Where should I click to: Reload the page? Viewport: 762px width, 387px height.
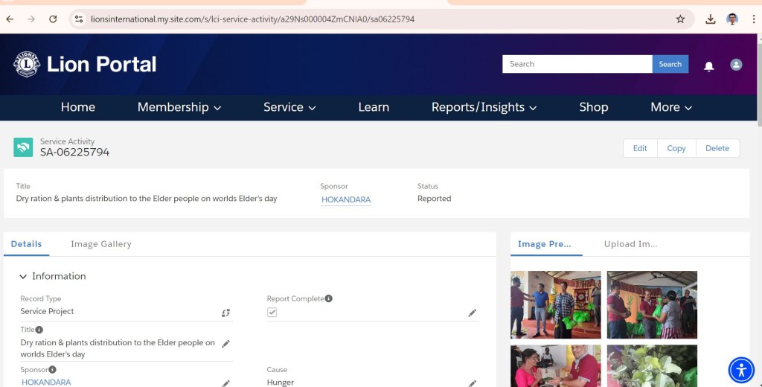click(x=53, y=19)
